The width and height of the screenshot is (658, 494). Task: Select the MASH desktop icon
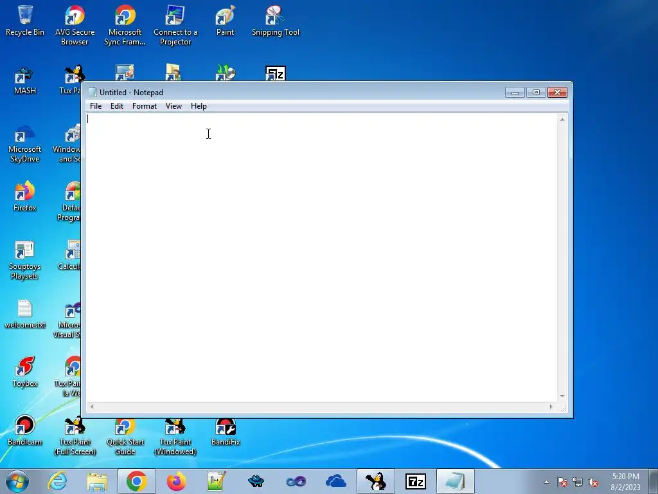point(25,80)
